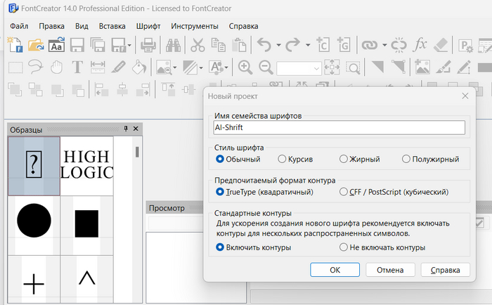Click the Отмена button
The image size is (492, 305).
pos(389,270)
